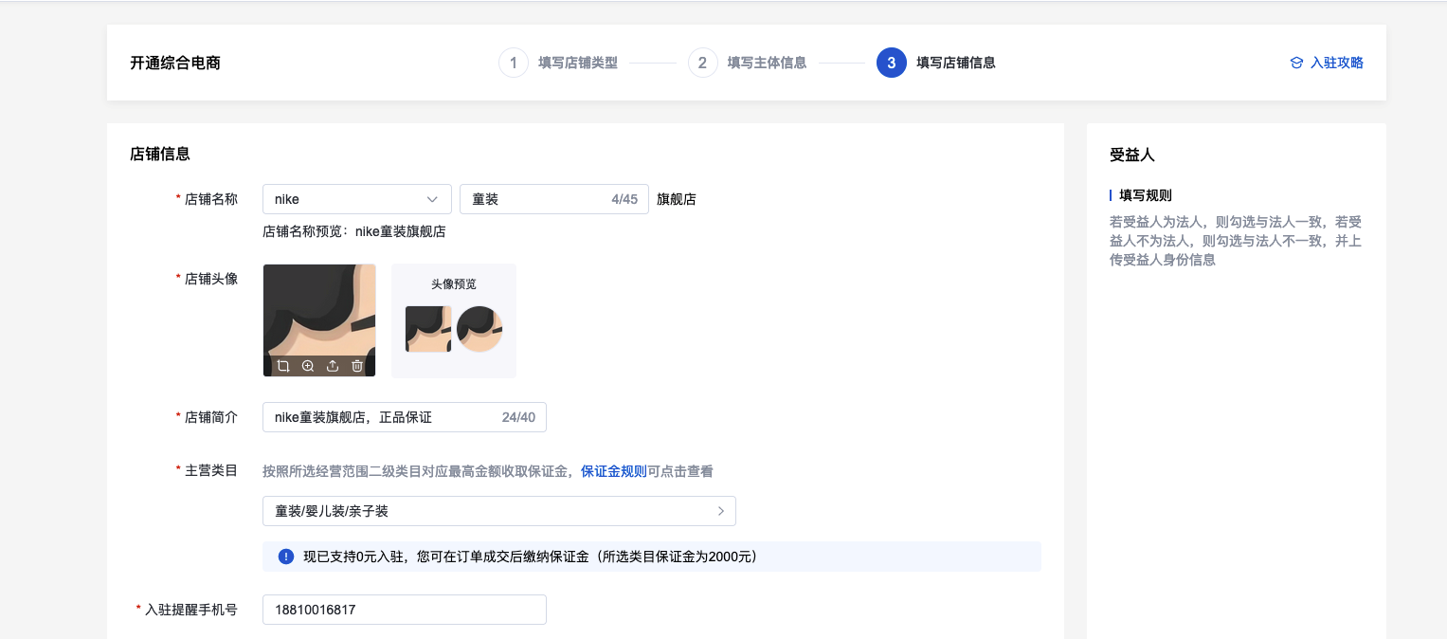This screenshot has width=1447, height=639.
Task: Click the shop name field containing 童装
Action: tap(554, 199)
